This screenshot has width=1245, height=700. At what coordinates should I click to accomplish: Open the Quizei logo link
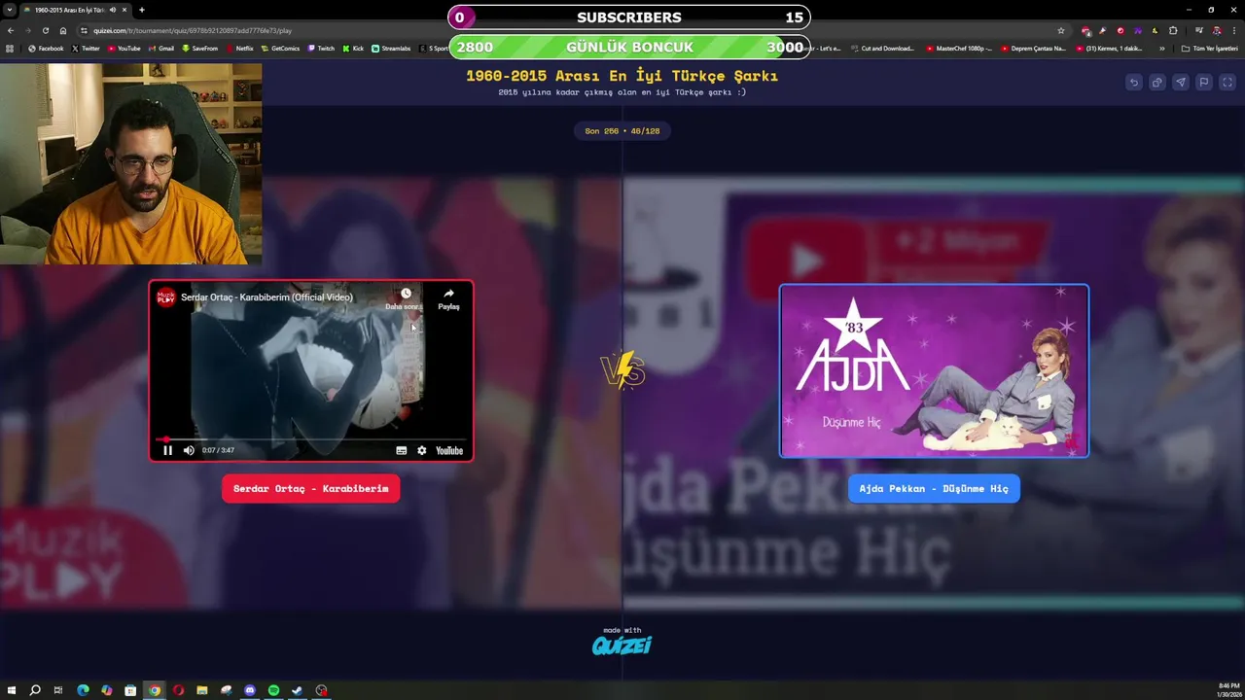[x=622, y=645]
